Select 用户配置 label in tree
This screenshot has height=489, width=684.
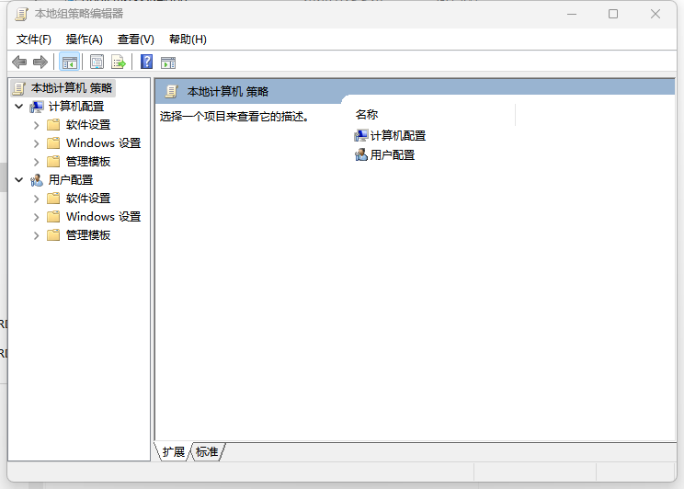[x=71, y=180]
